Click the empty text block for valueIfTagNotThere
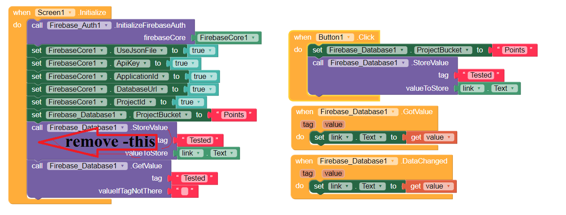 pos(185,191)
